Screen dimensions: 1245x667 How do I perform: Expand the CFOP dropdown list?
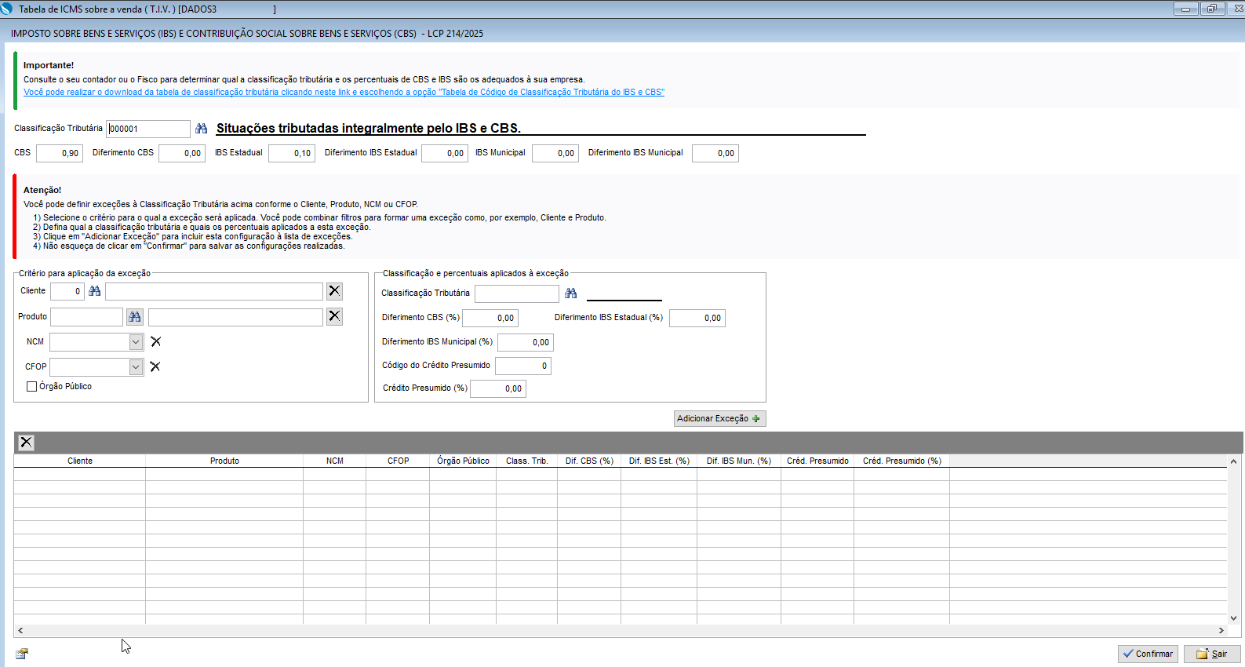tap(136, 367)
